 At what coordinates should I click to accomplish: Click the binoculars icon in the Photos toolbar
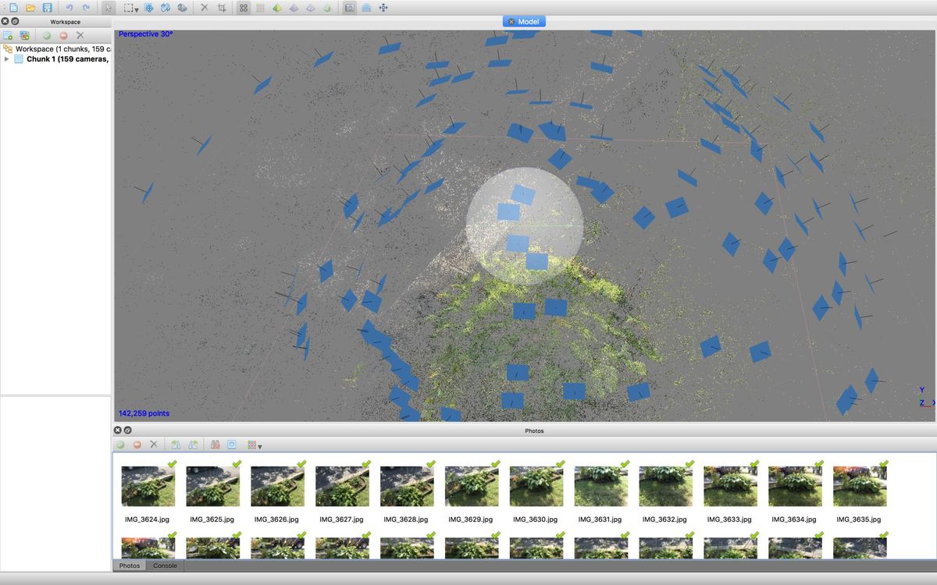[215, 445]
